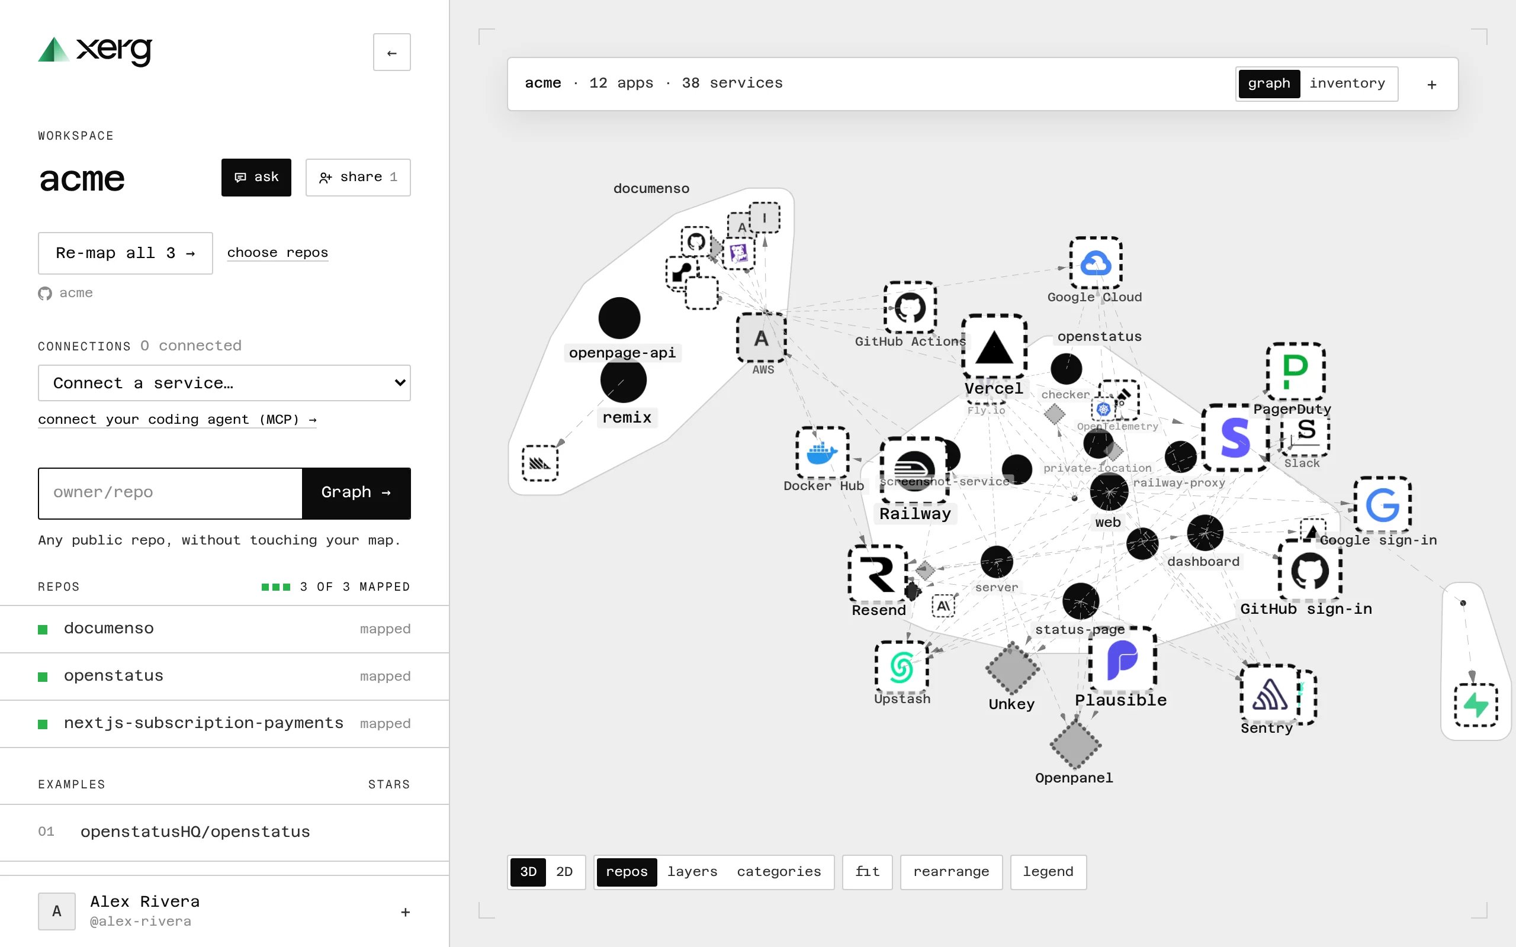Click the share button
This screenshot has width=1516, height=947.
coord(358,177)
